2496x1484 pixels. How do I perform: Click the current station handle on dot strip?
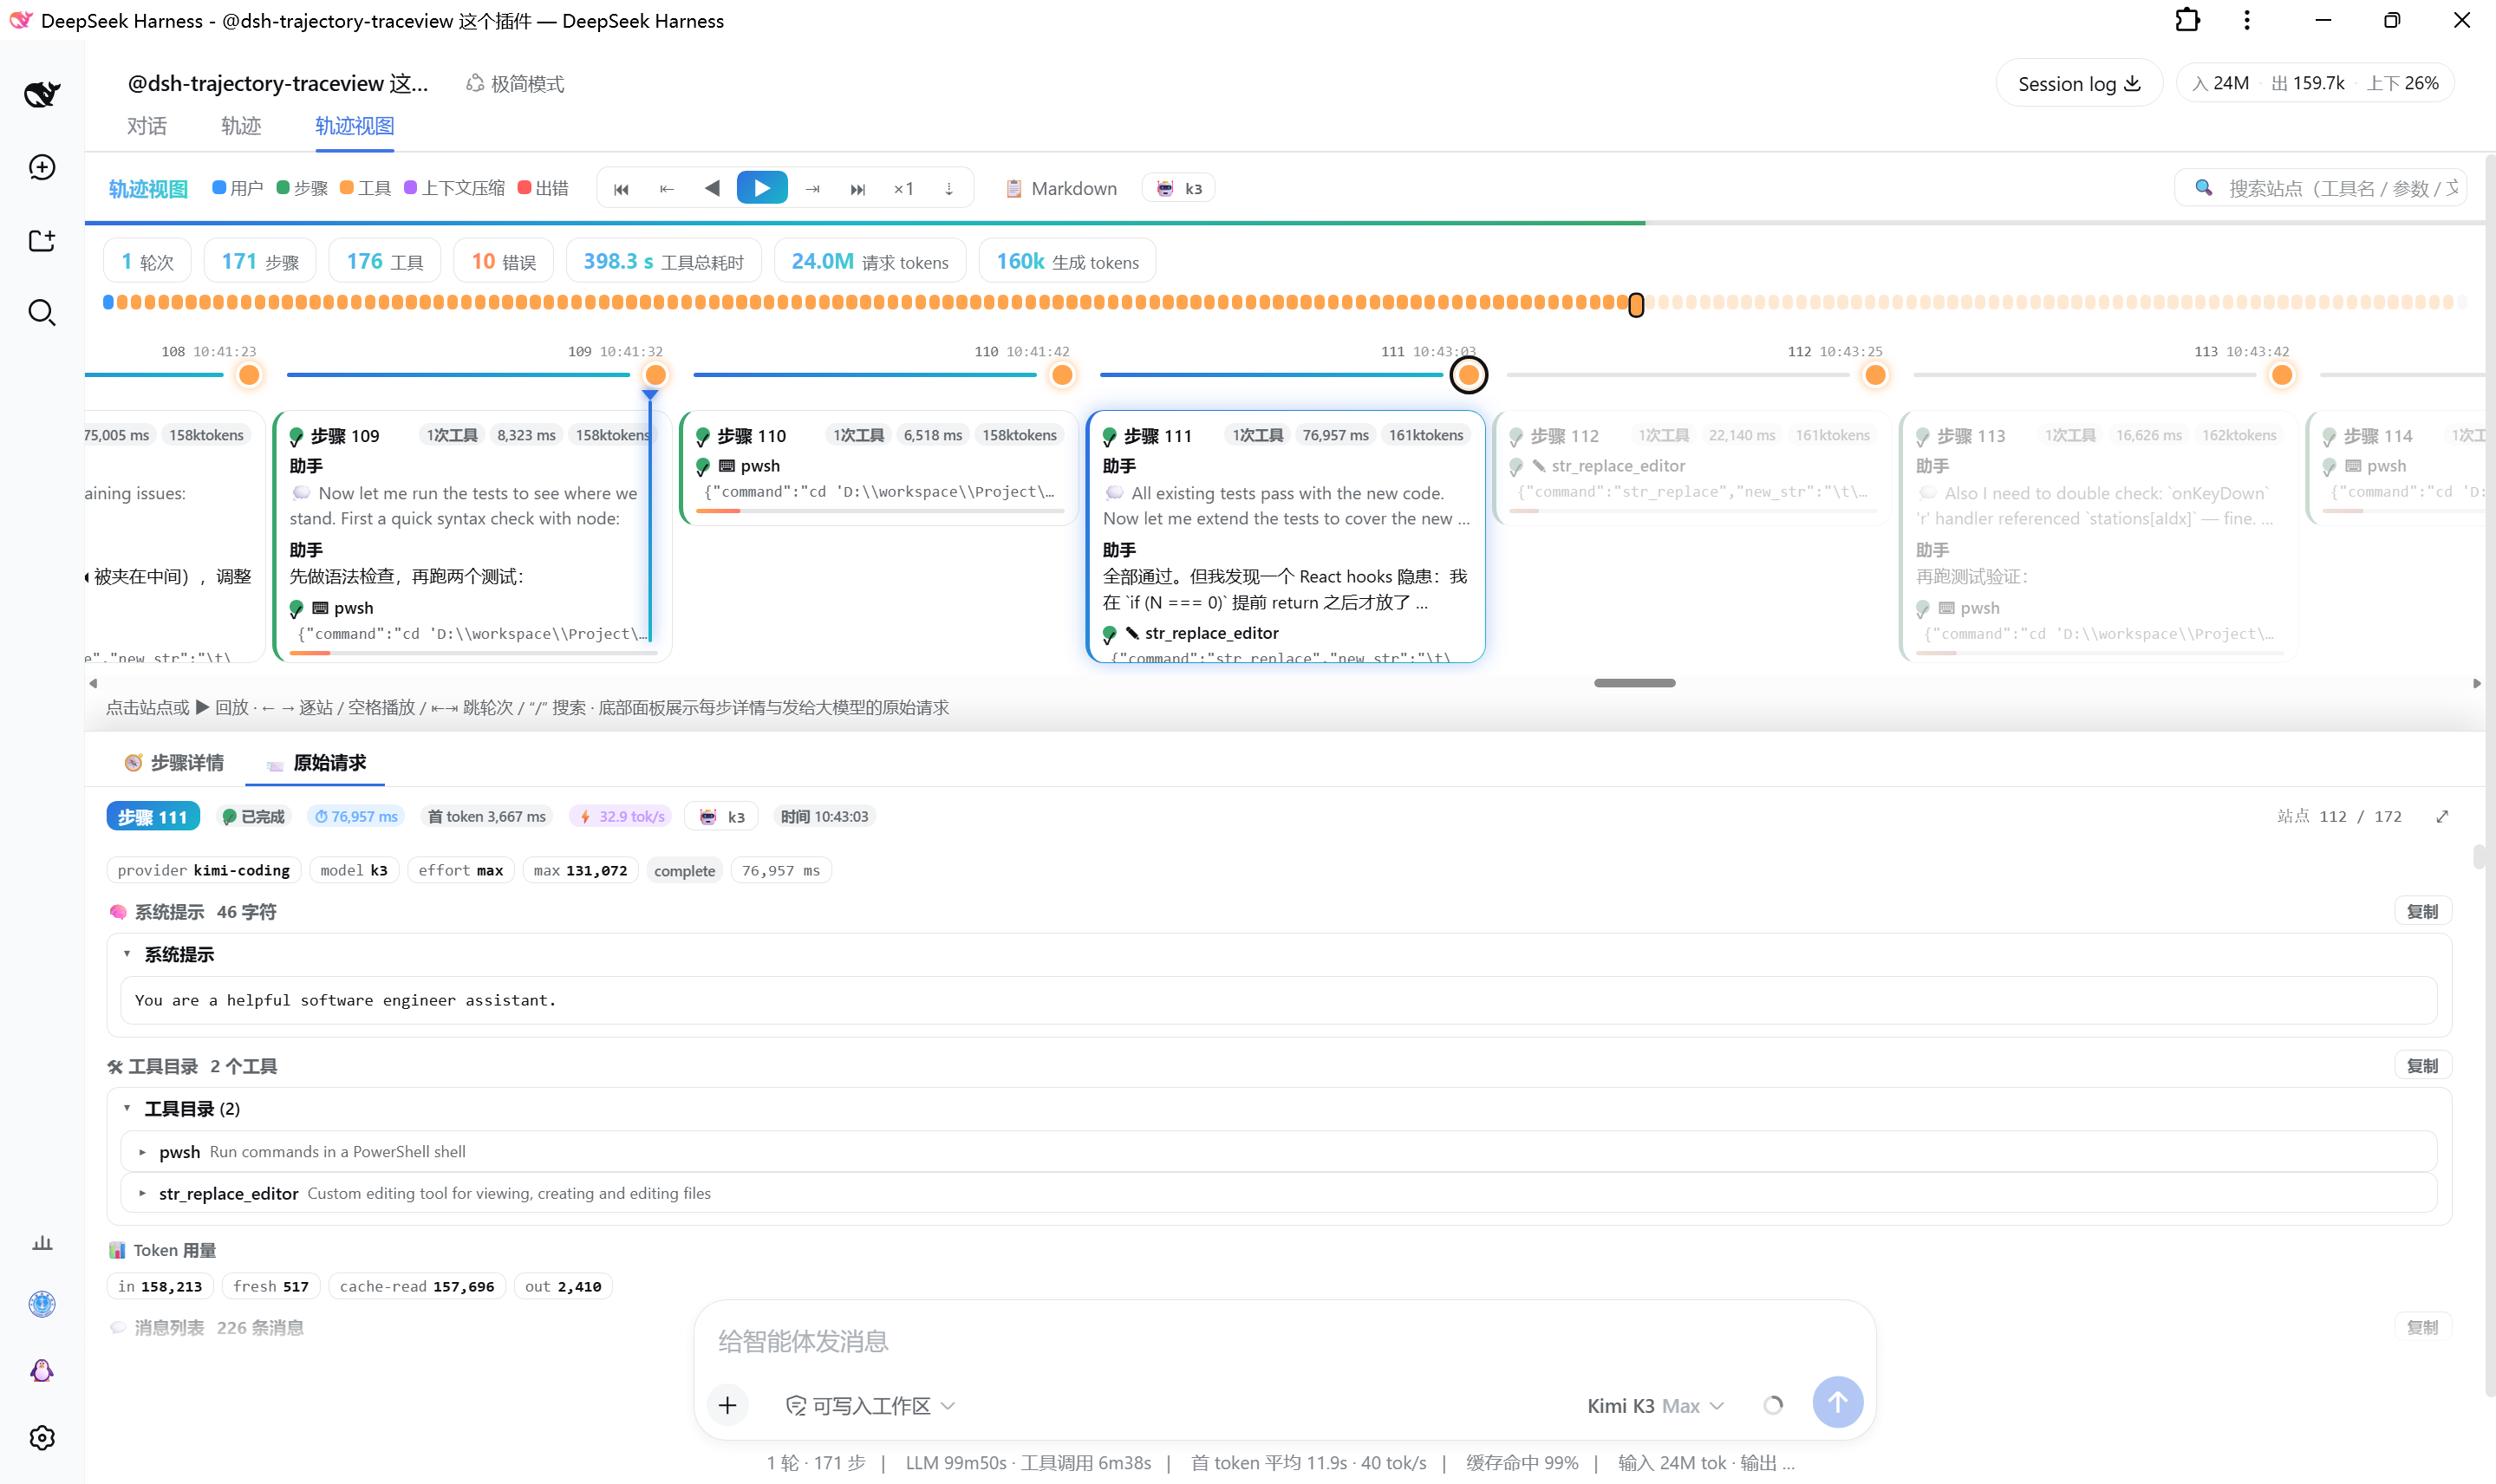[1636, 304]
